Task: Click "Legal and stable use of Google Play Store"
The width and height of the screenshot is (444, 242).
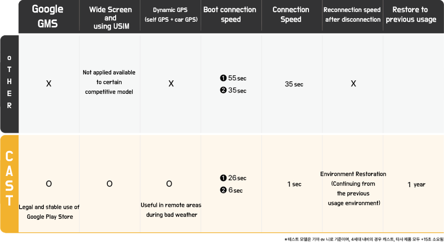Action: click(49, 212)
